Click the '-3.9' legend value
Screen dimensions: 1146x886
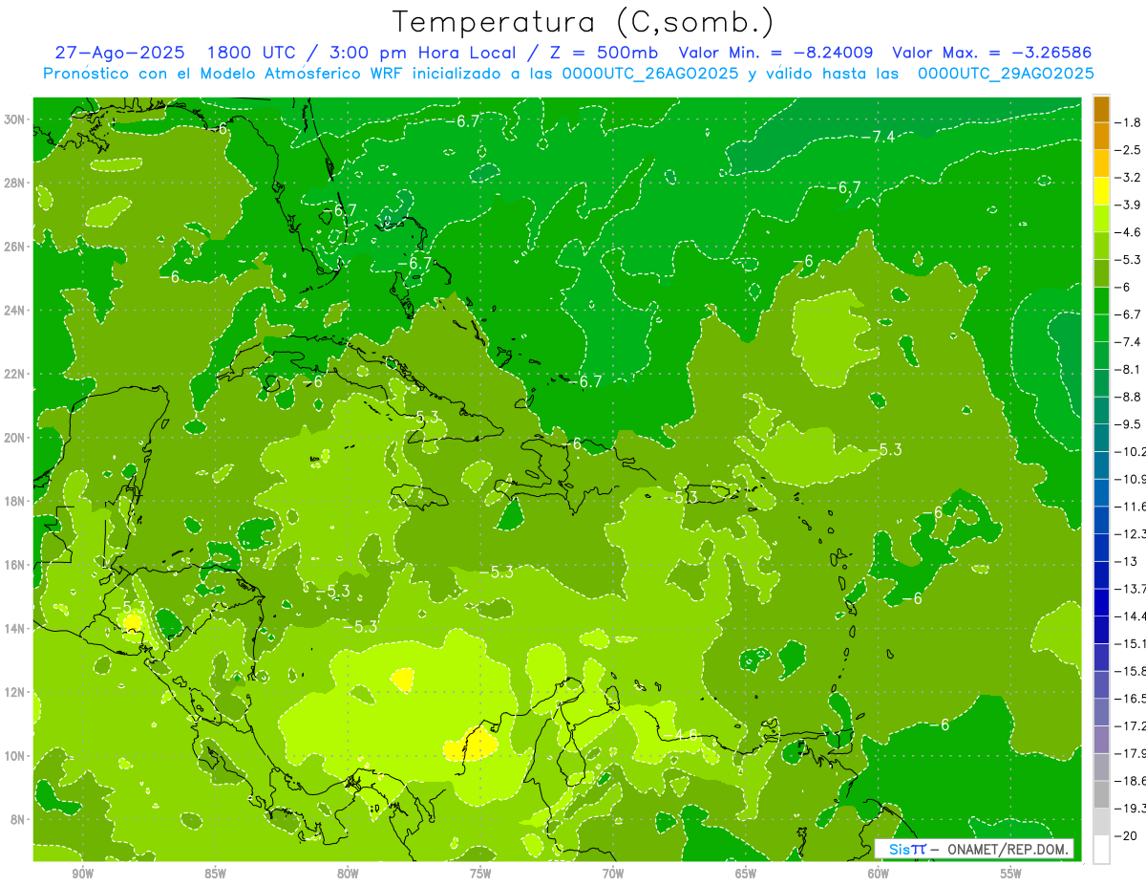point(1129,205)
